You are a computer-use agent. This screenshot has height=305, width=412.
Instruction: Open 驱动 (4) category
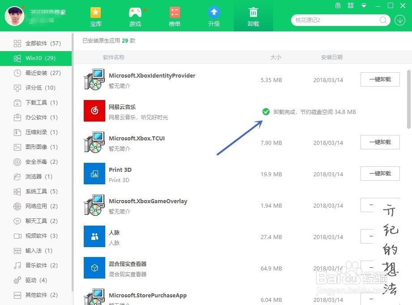tap(36, 280)
